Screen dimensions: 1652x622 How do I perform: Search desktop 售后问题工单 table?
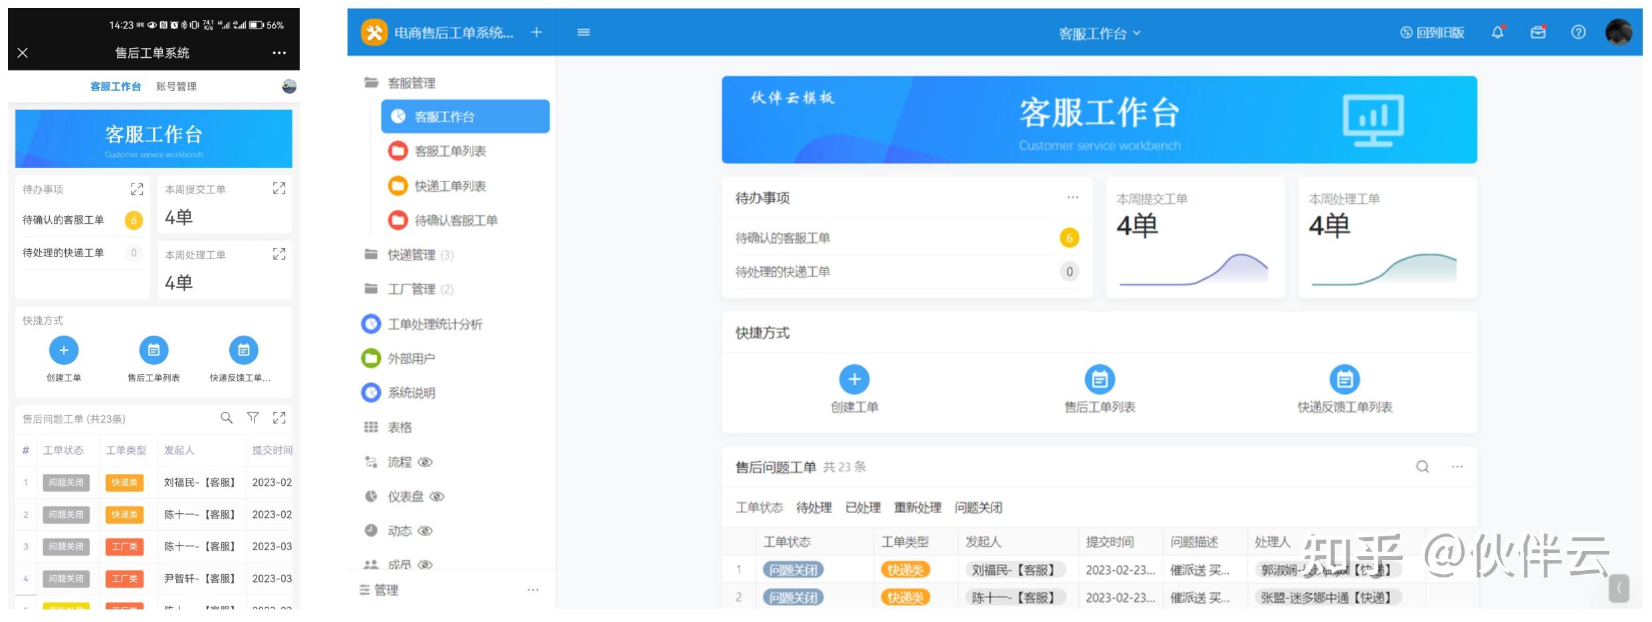[1423, 466]
